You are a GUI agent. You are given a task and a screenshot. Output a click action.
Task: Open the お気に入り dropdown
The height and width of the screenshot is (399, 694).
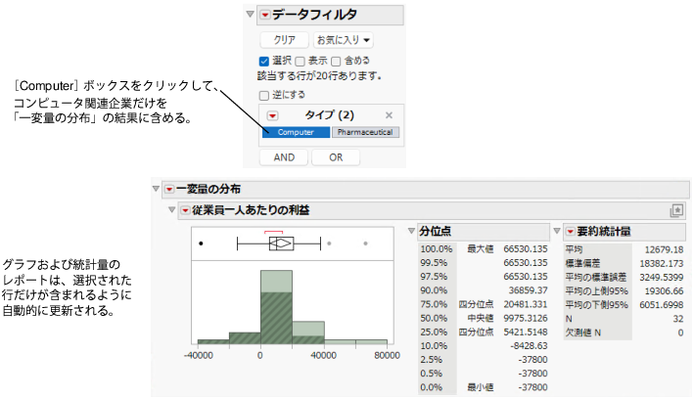(x=343, y=40)
